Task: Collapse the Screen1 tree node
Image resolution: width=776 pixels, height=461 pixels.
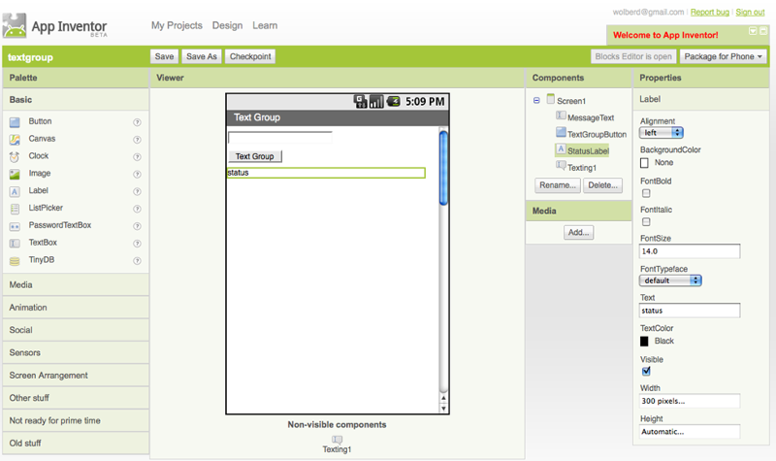Action: pyautogui.click(x=536, y=101)
